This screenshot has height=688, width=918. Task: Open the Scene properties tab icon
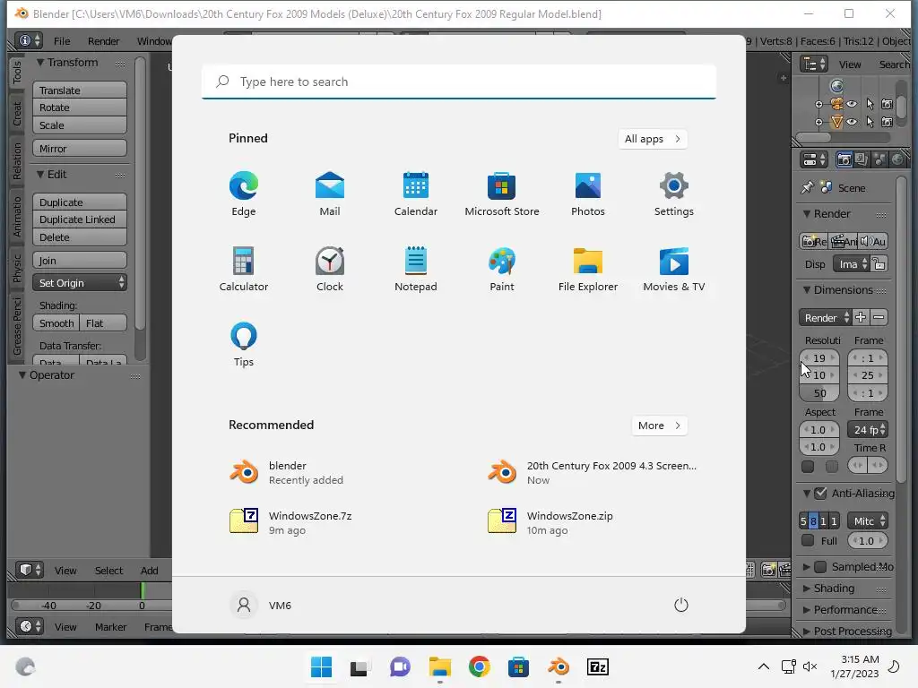[879, 159]
